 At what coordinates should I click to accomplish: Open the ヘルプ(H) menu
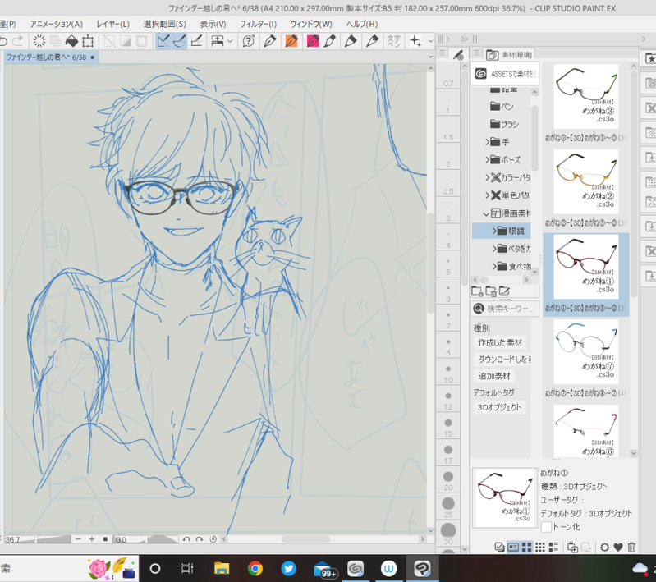pyautogui.click(x=361, y=24)
